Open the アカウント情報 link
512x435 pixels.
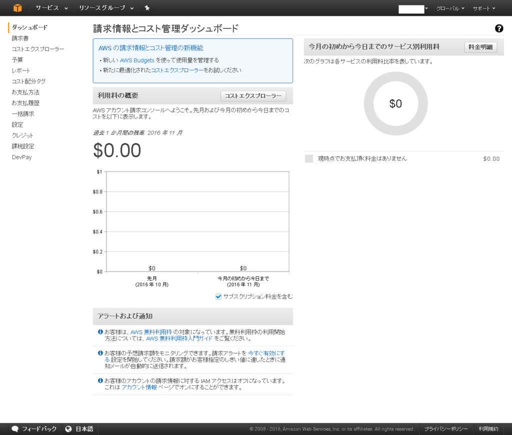(x=139, y=388)
